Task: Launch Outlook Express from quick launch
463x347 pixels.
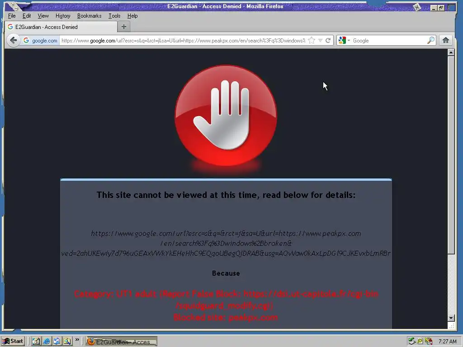Action: (57, 342)
